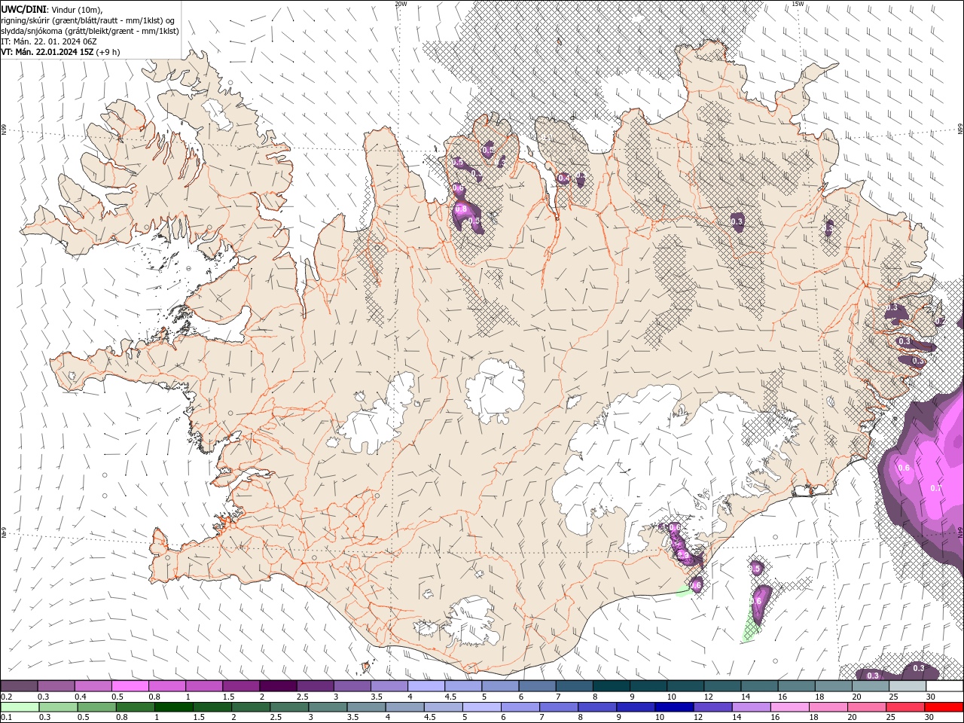The height and width of the screenshot is (723, 964).
Task: Click navy blue rain-scale swatch starting at 10
Action: pyautogui.click(x=674, y=707)
